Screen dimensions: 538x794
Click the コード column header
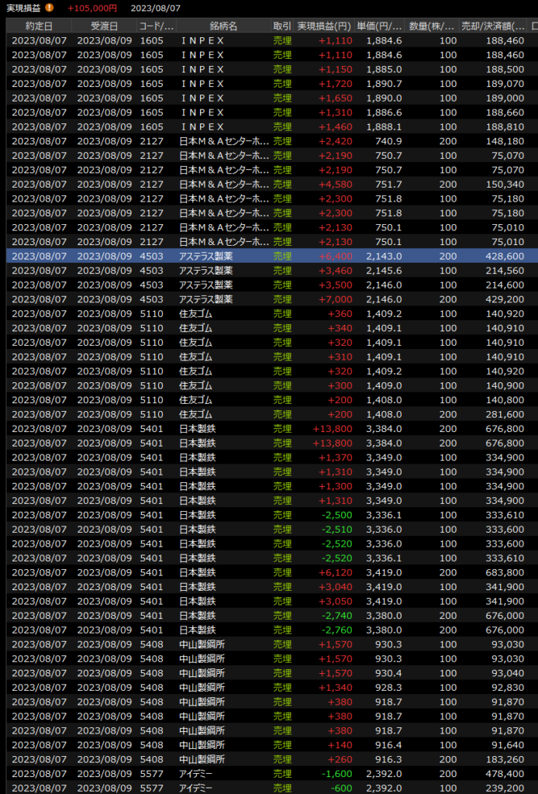tap(156, 26)
